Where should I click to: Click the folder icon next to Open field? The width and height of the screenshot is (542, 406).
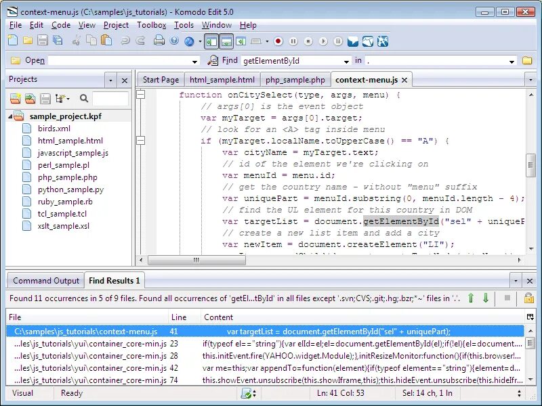click(x=15, y=61)
